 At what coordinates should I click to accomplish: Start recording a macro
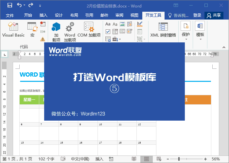(x=43, y=24)
